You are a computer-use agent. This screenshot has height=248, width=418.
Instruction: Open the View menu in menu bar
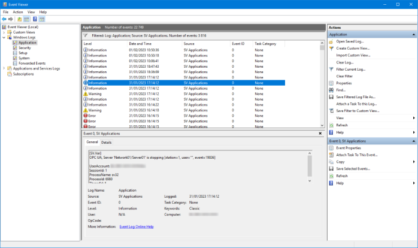point(30,12)
